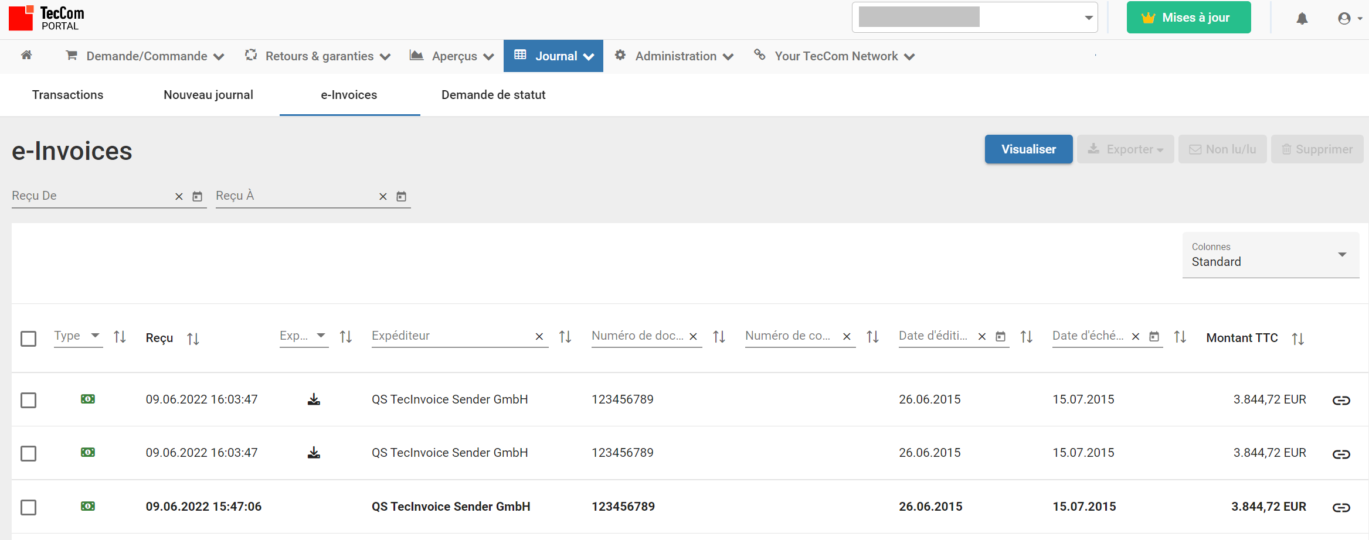Check the checkbox on the first invoice row
This screenshot has height=540, width=1369.
click(28, 400)
